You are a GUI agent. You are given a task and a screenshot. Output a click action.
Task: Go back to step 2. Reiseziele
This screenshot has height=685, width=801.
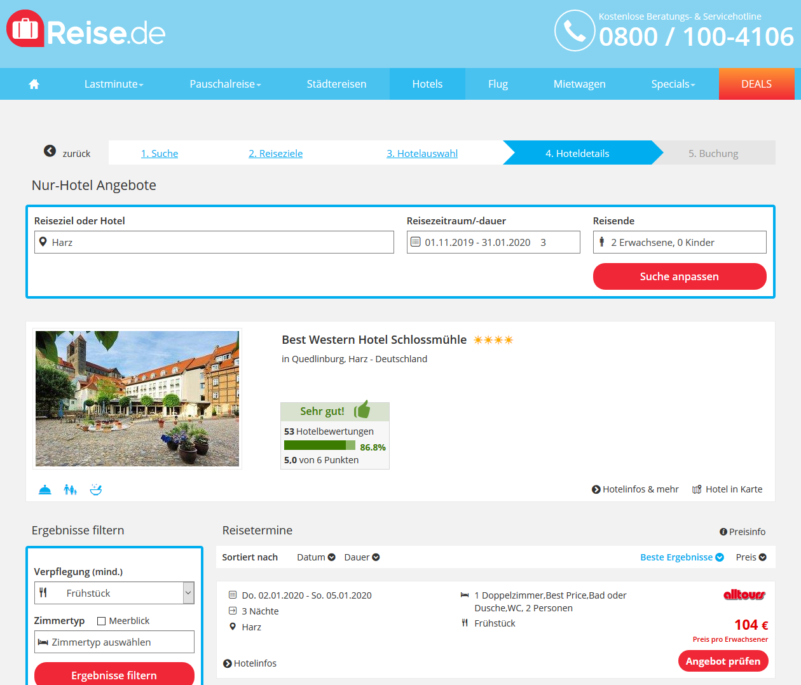coord(276,153)
